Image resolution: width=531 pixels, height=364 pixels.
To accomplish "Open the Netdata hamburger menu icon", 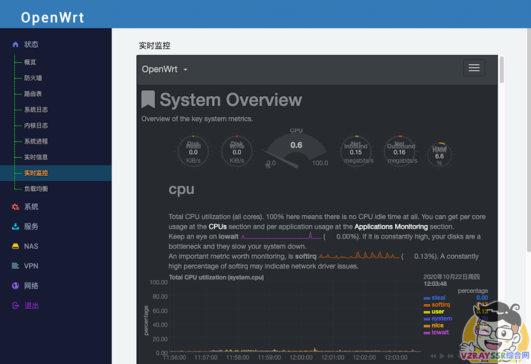I will point(474,68).
